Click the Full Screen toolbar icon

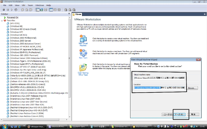[x=46, y=10]
